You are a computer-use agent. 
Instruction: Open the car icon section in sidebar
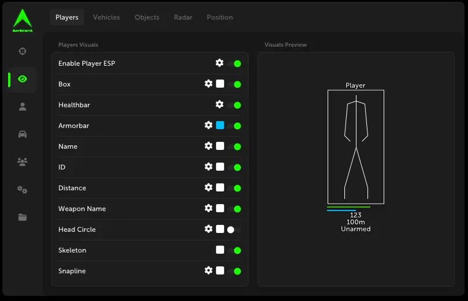[23, 134]
